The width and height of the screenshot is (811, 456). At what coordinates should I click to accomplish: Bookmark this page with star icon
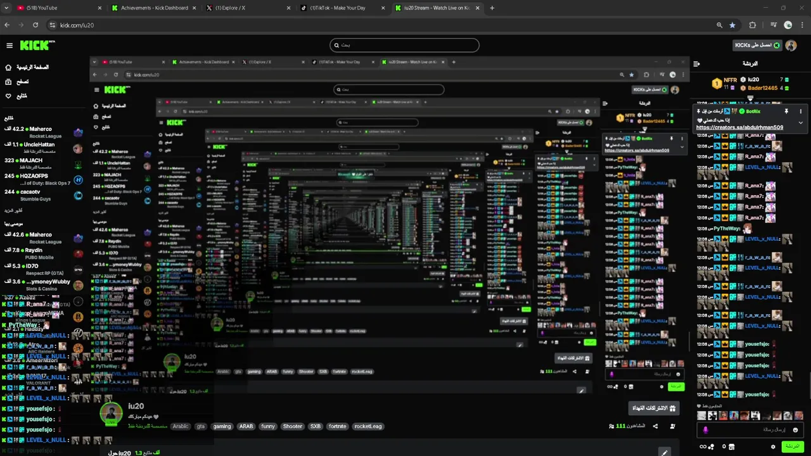click(x=732, y=25)
